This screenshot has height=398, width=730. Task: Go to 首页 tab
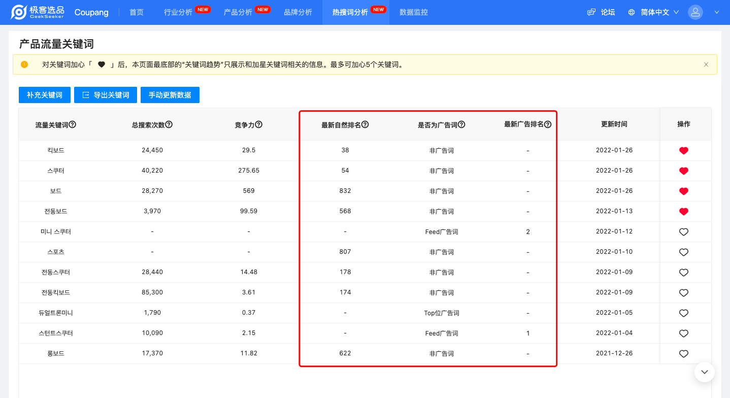(137, 12)
